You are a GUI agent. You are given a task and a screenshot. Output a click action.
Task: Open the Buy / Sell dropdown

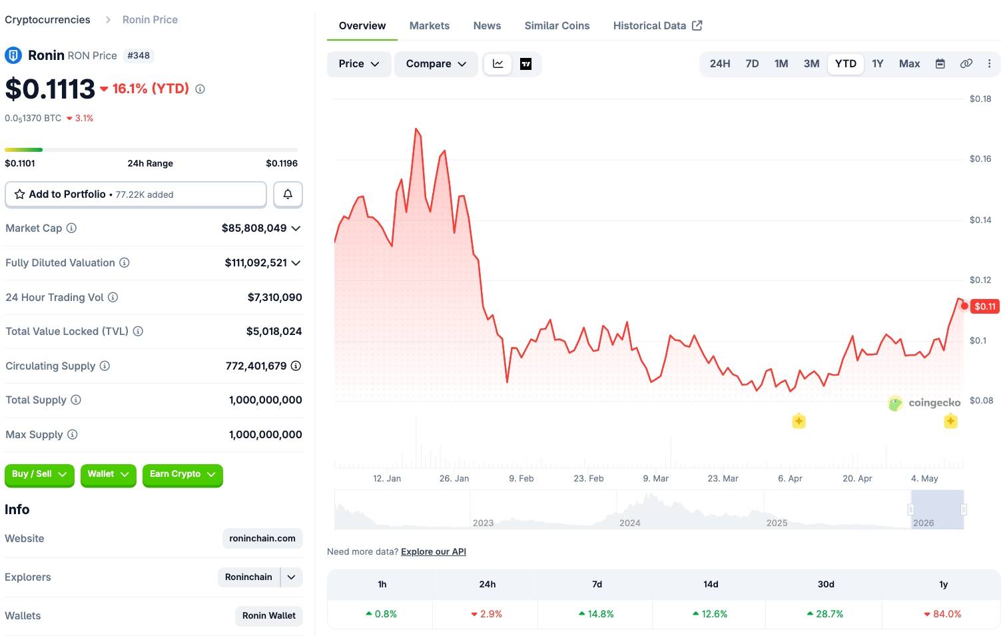point(39,474)
